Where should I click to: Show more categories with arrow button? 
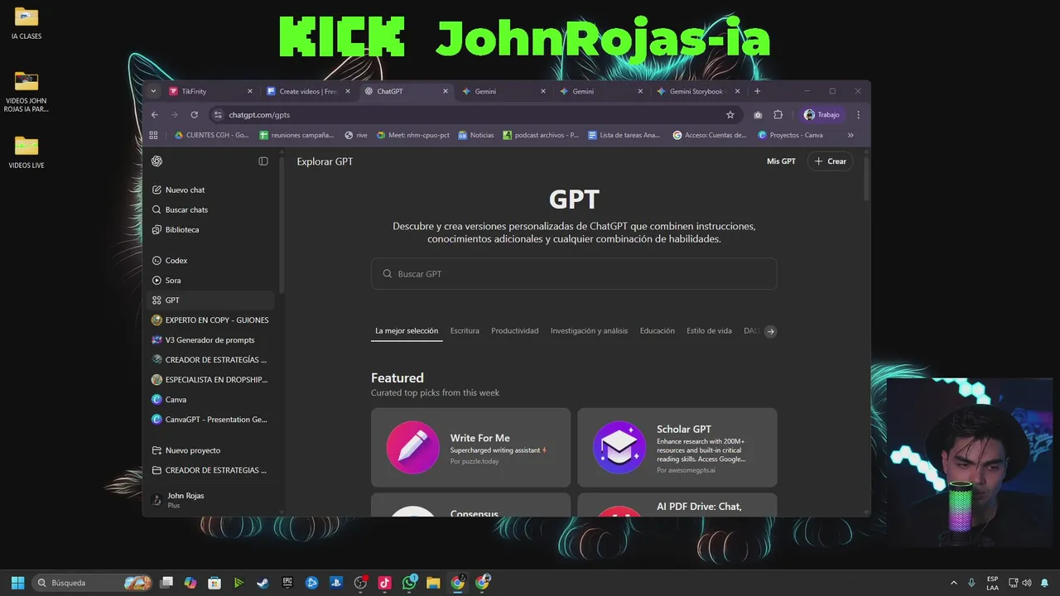[x=770, y=331]
